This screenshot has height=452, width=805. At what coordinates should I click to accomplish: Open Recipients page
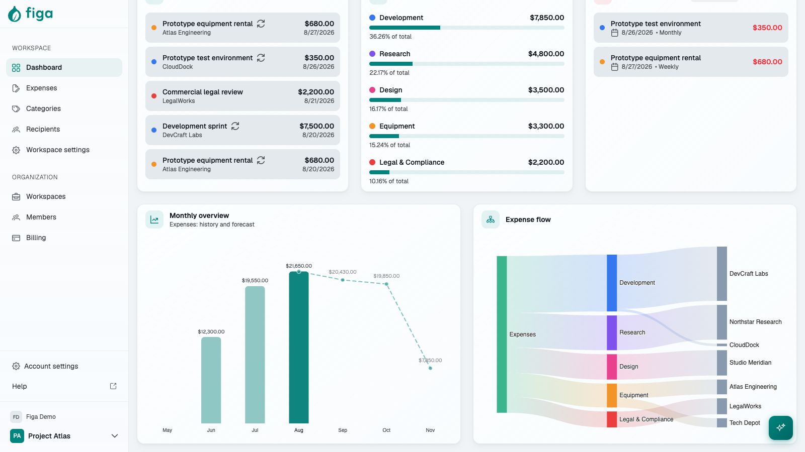click(x=64, y=129)
